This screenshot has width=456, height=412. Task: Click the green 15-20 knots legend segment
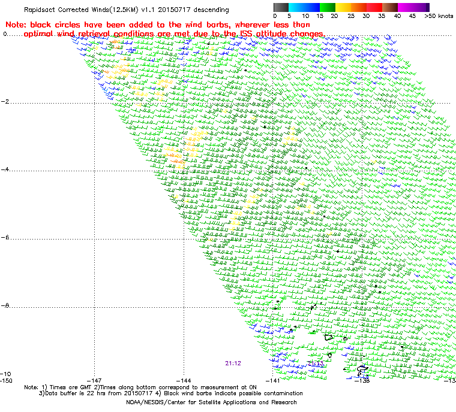click(x=328, y=7)
